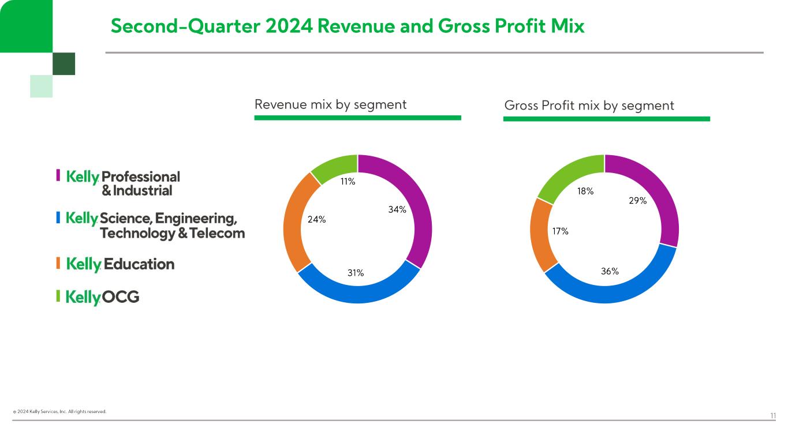This screenshot has height=443, width=788.
Task: Select the slide title about Second-Quarter 2024
Action: [347, 26]
